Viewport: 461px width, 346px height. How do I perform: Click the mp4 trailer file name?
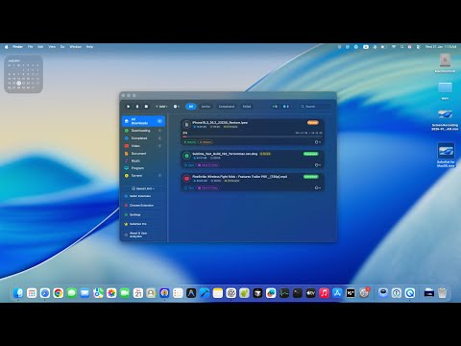[x=240, y=177]
